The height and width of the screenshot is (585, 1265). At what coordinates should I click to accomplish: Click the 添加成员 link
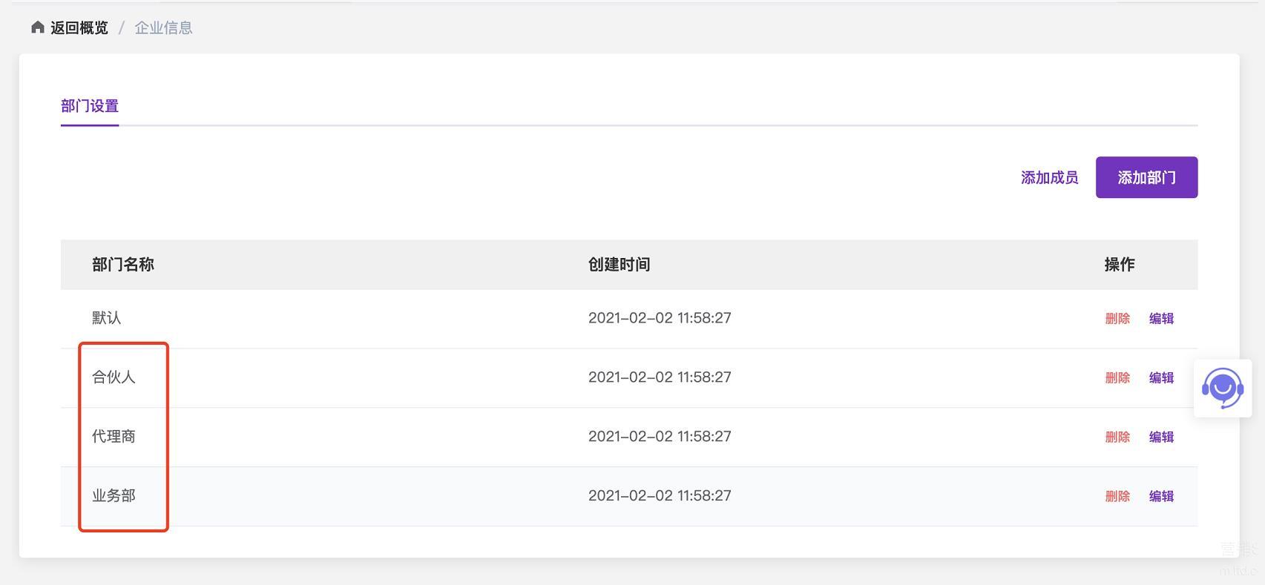[x=1049, y=177]
